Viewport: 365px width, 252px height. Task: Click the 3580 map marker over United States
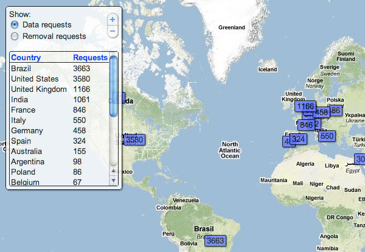tap(134, 140)
